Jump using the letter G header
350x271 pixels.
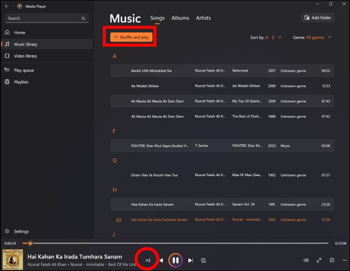[115, 160]
